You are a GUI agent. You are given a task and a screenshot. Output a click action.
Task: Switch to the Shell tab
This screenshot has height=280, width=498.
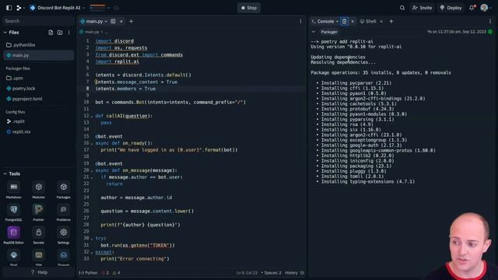click(368, 21)
